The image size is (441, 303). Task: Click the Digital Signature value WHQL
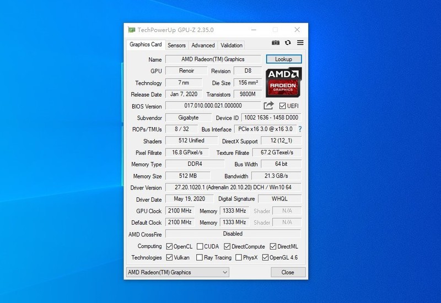279,199
